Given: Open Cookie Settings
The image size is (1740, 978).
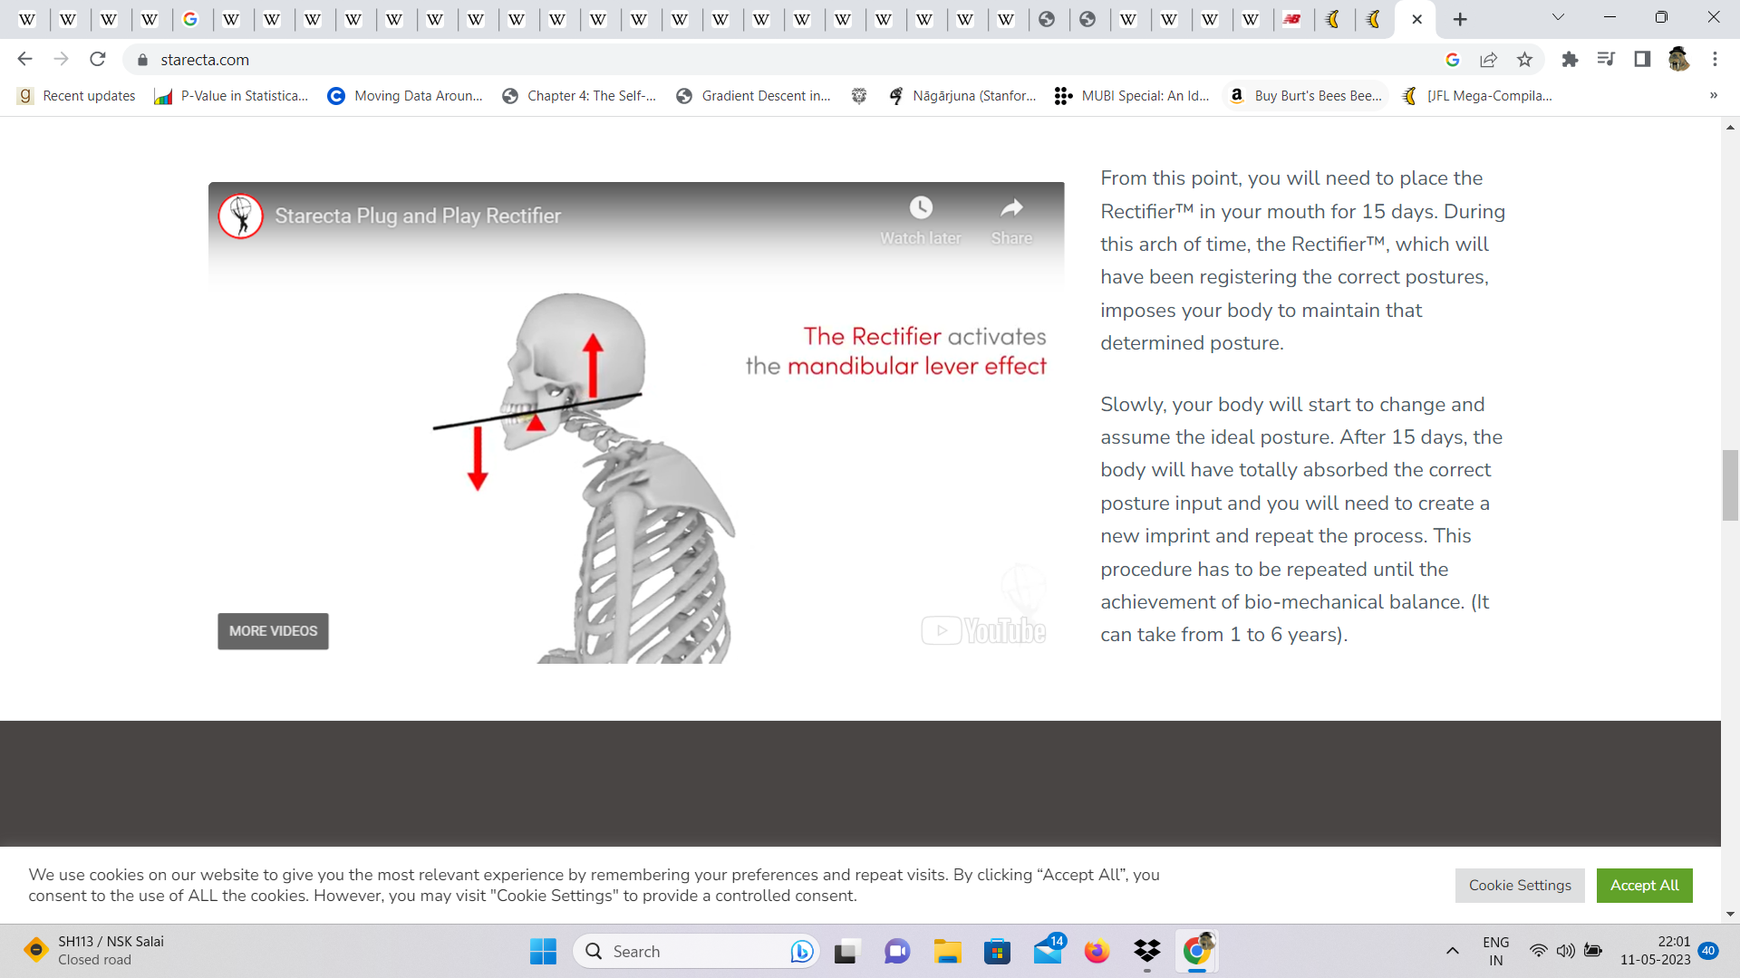Looking at the screenshot, I should (x=1520, y=886).
